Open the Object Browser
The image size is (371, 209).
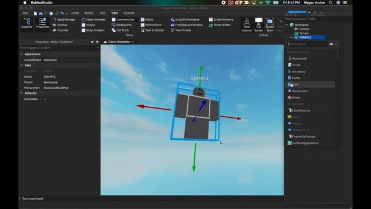pos(93,20)
